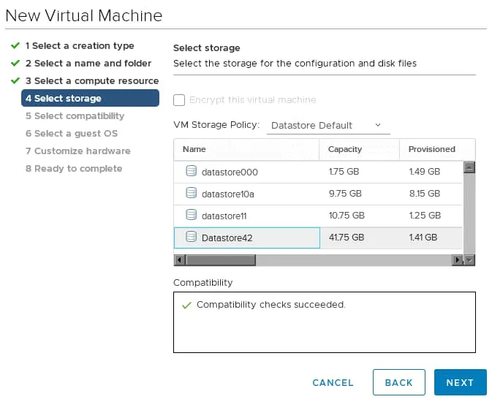Click the horizontal scrollbar thumb under the table
Screen dimensions: 492x402
coord(218,259)
